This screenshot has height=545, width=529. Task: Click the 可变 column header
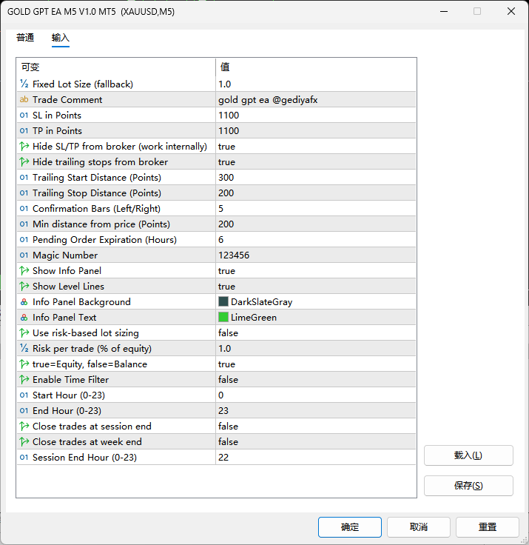pyautogui.click(x=116, y=67)
